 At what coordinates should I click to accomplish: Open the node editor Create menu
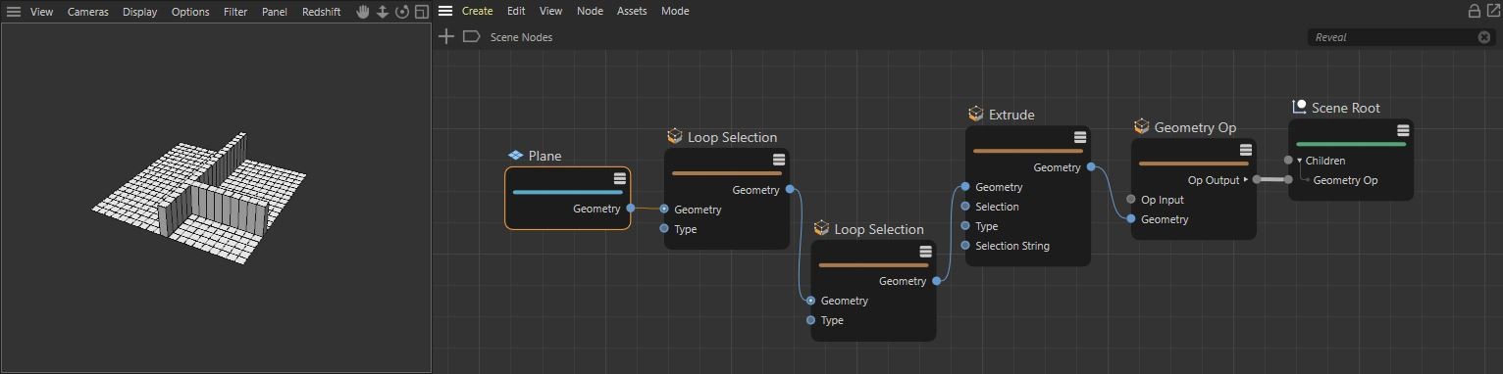(477, 11)
